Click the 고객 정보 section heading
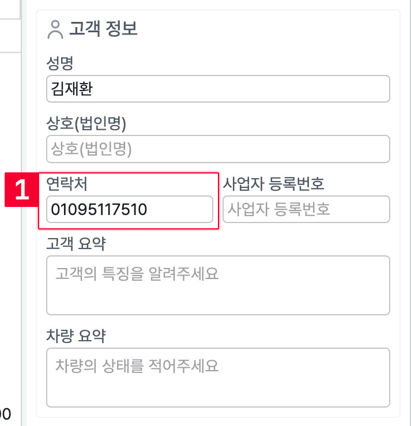The image size is (411, 426). [x=103, y=29]
